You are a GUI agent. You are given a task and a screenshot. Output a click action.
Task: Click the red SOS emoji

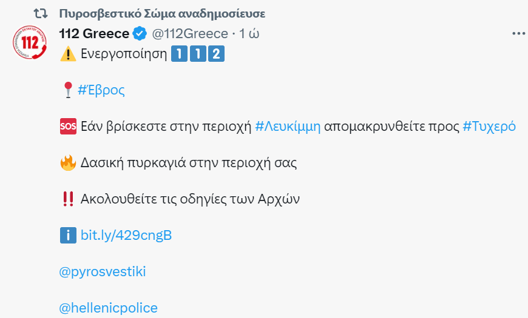click(67, 127)
